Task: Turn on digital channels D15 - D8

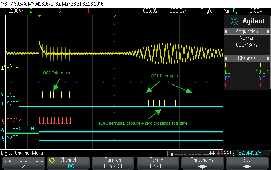Action: [x=113, y=163]
